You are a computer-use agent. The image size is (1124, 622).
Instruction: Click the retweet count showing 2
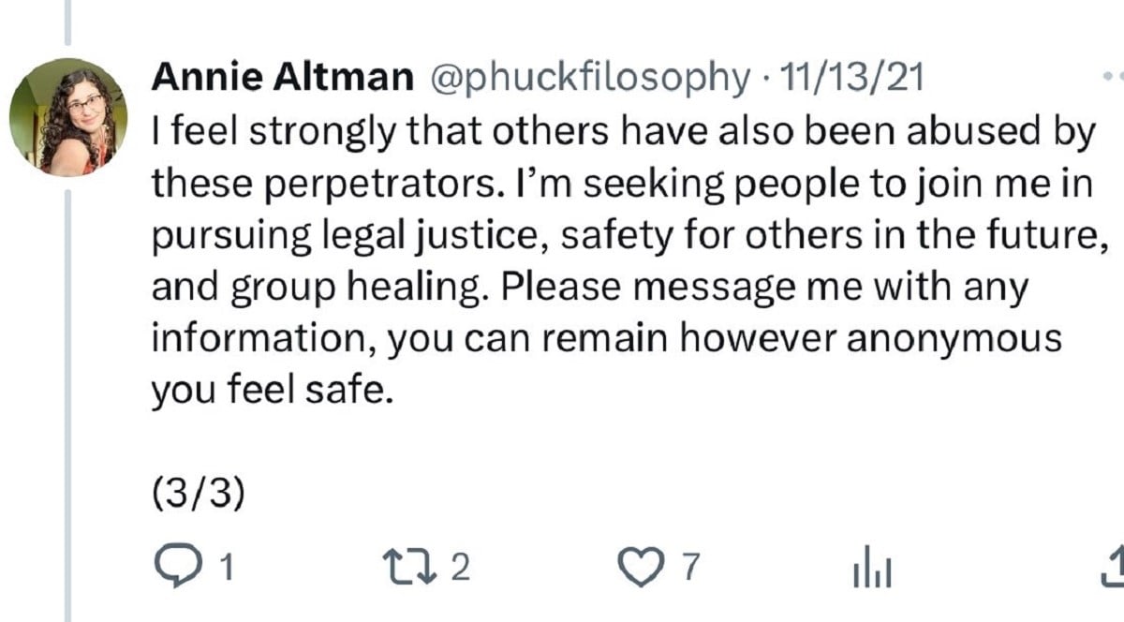click(458, 568)
